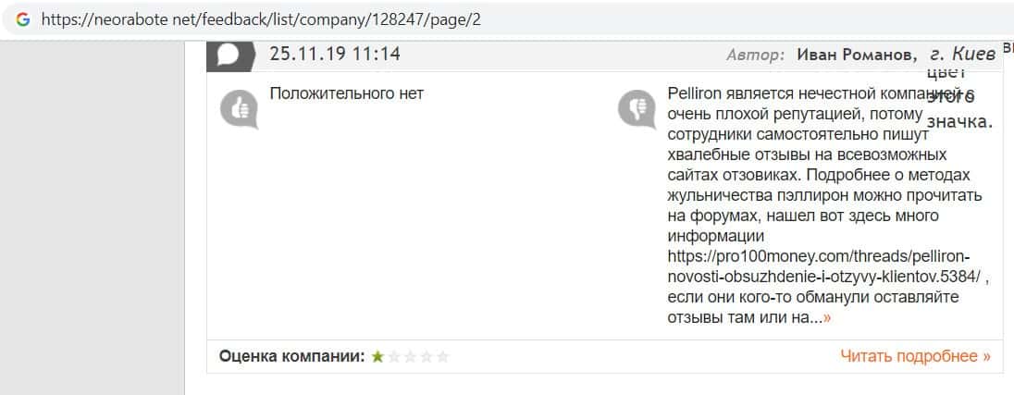Image resolution: width=1014 pixels, height=395 pixels.
Task: Click the second rating star
Action: click(x=394, y=356)
